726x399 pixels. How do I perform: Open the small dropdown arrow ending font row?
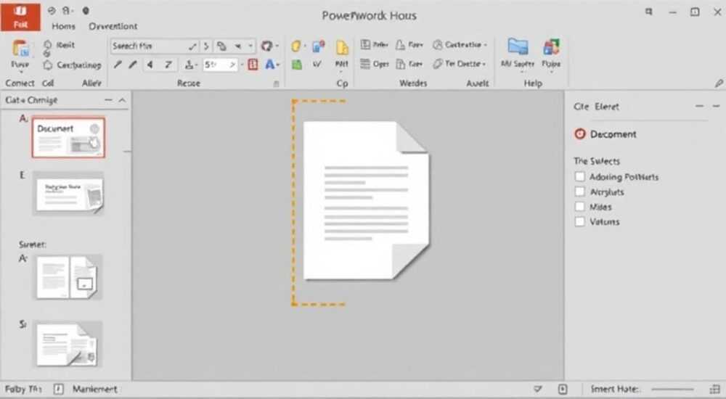coord(250,46)
